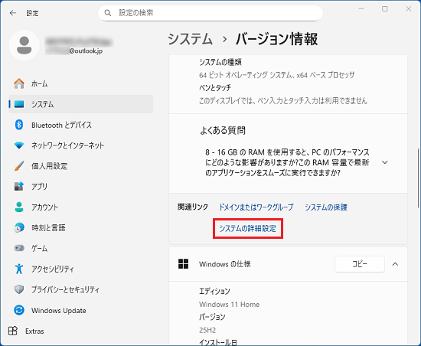
Task: Open 個人用設定 page
Action: (x=81, y=166)
